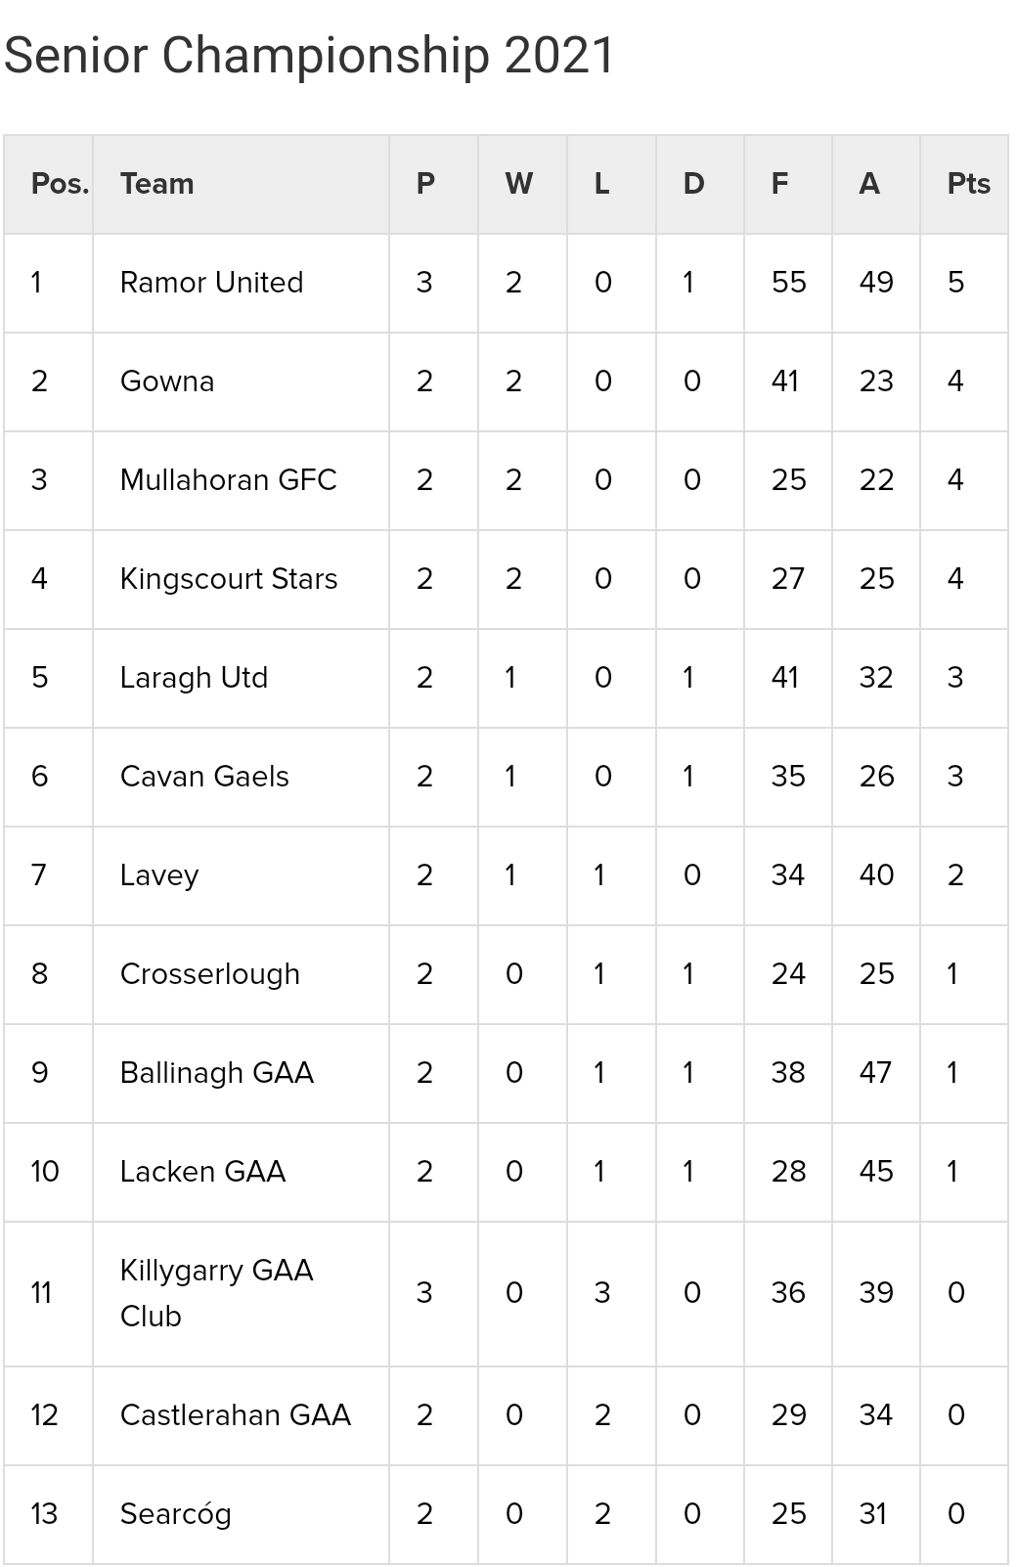Open Mullahoran GFC team entry
The height and width of the screenshot is (1567, 1016).
click(x=228, y=480)
